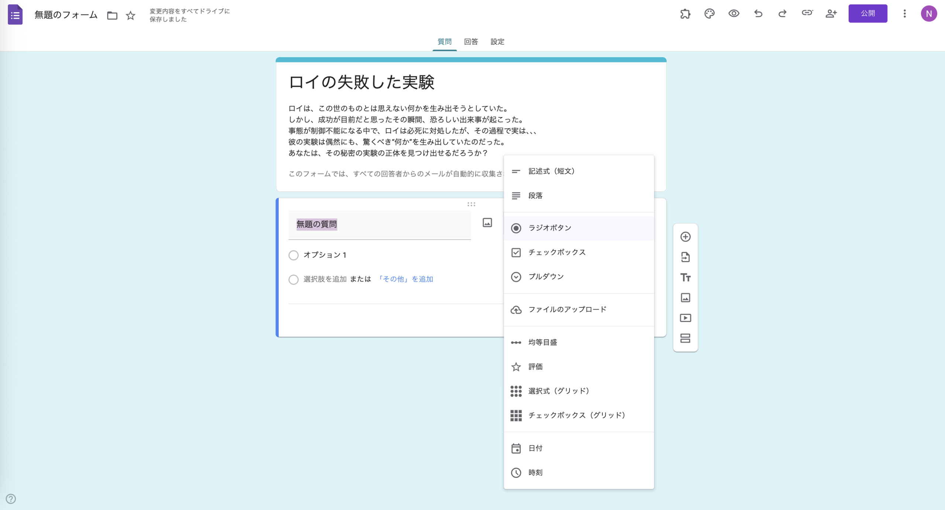Screen dimensions: 945x510
Task: Insert a video into the form
Action: point(685,318)
